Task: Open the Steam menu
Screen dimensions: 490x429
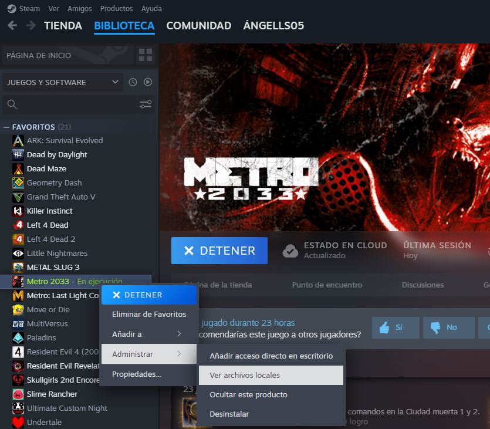Action: point(29,8)
